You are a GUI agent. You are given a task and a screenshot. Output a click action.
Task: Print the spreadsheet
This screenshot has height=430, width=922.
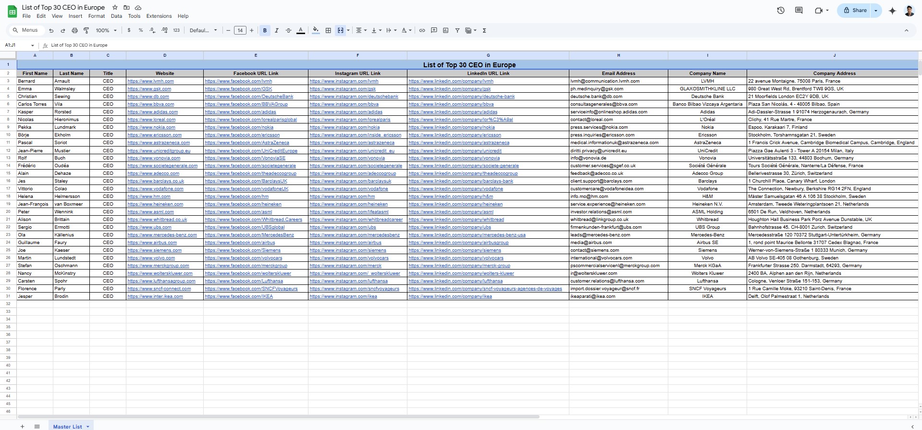[x=74, y=30]
